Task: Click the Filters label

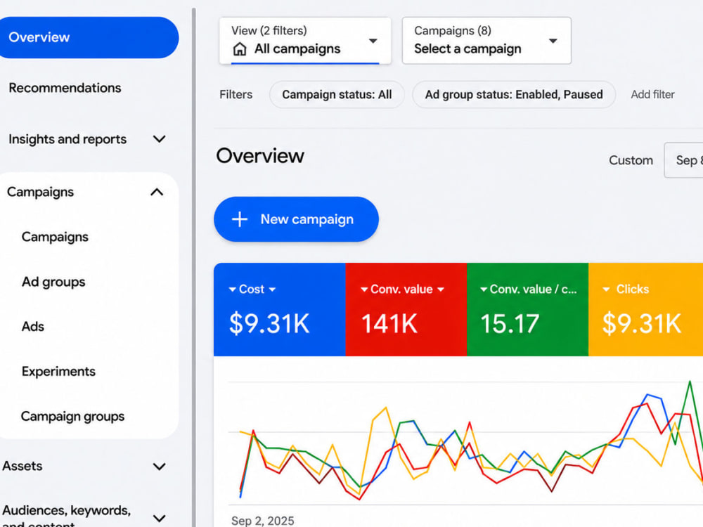Action: 236,95
